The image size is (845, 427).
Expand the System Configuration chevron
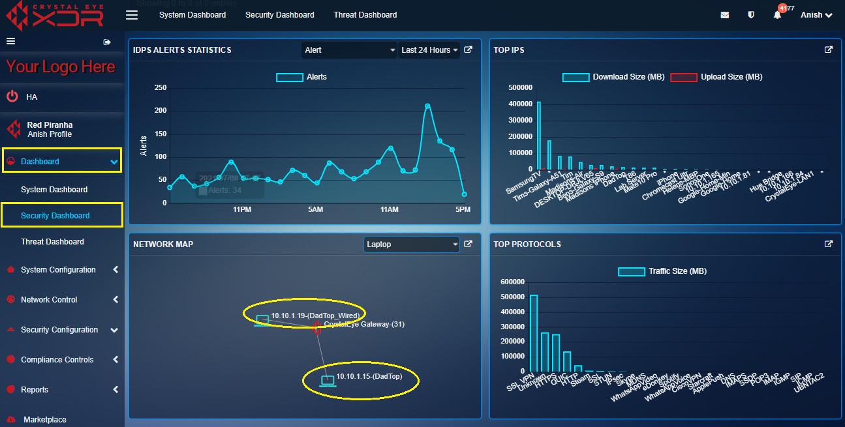click(x=115, y=270)
